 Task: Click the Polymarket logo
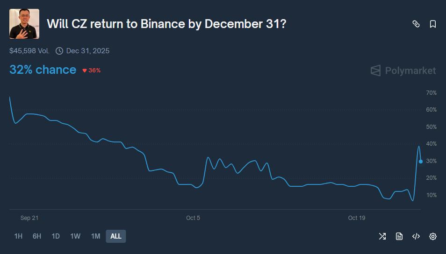(x=403, y=71)
